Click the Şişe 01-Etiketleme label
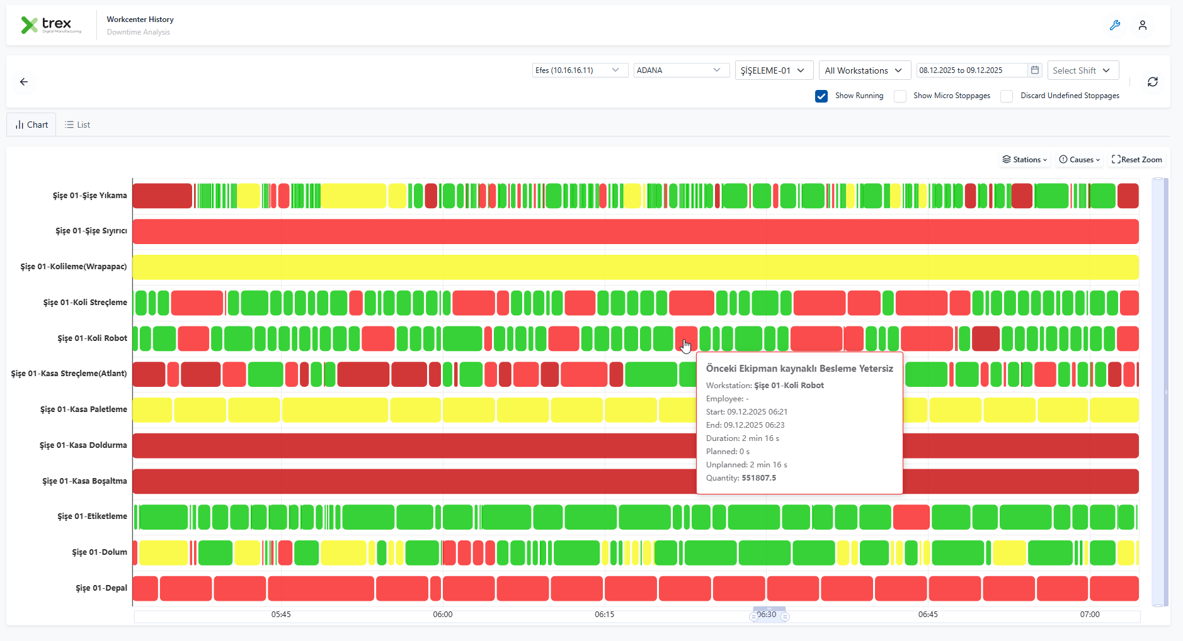The height and width of the screenshot is (641, 1183). 93,516
